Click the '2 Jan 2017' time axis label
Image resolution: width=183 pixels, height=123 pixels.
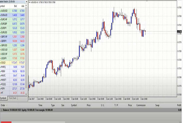click(x=31, y=99)
